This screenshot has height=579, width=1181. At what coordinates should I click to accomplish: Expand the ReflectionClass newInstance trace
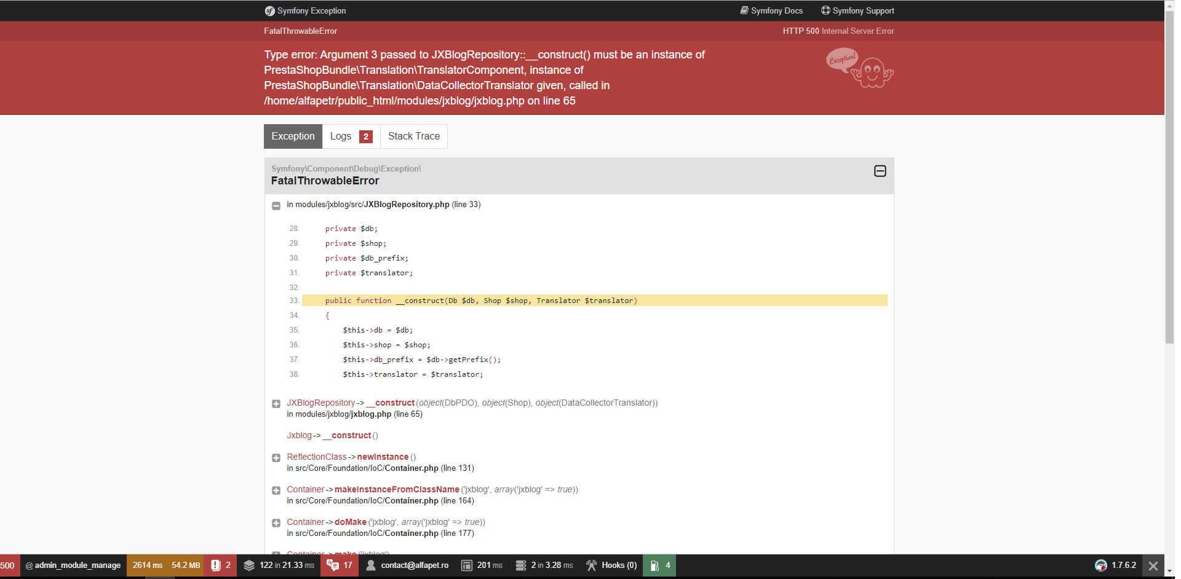coord(276,458)
